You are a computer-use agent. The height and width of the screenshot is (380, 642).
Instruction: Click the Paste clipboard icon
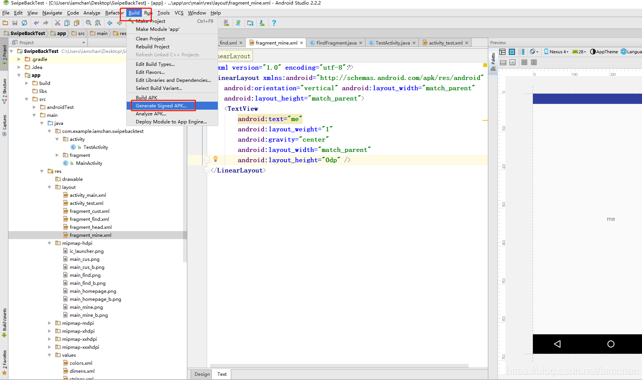tap(77, 23)
